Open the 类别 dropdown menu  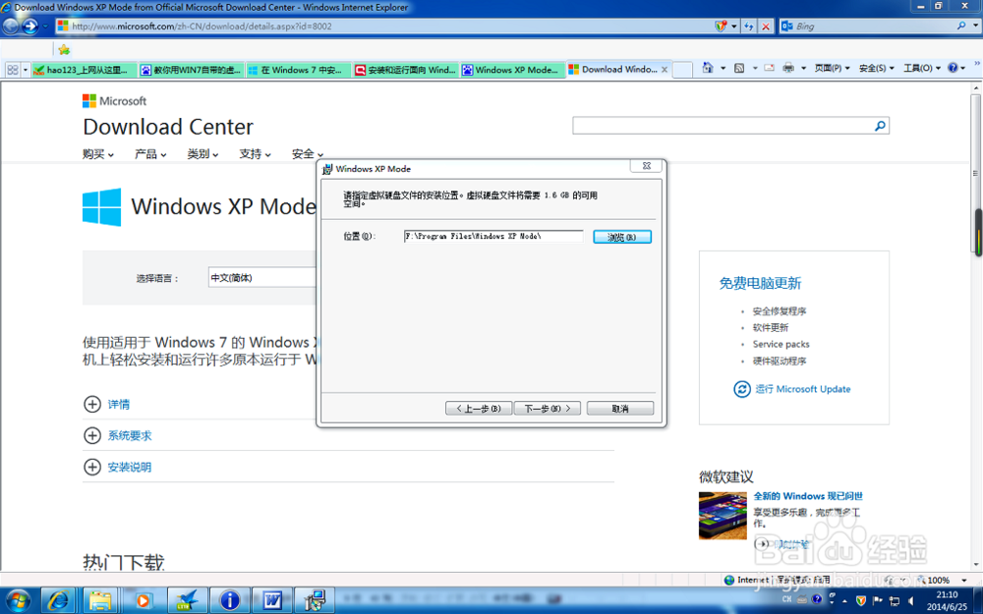point(202,153)
